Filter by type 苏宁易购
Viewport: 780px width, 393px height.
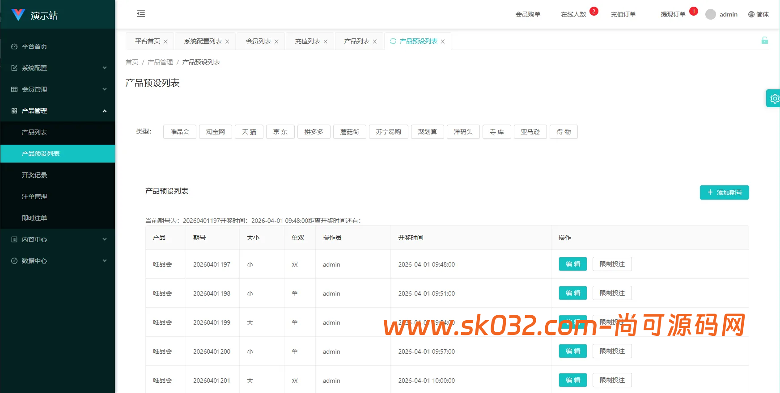click(389, 132)
